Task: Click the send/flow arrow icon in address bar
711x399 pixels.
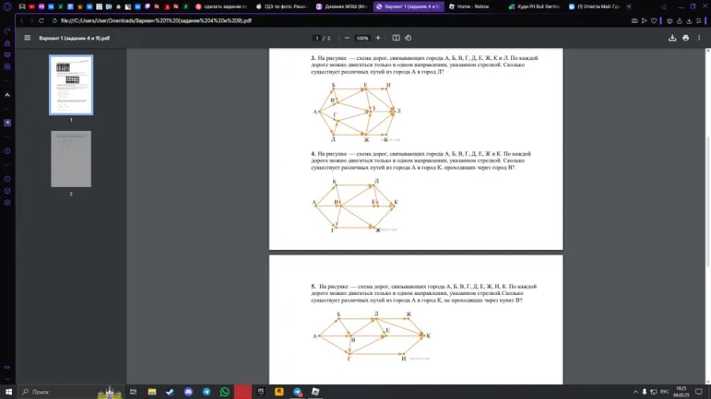Action: coord(644,21)
